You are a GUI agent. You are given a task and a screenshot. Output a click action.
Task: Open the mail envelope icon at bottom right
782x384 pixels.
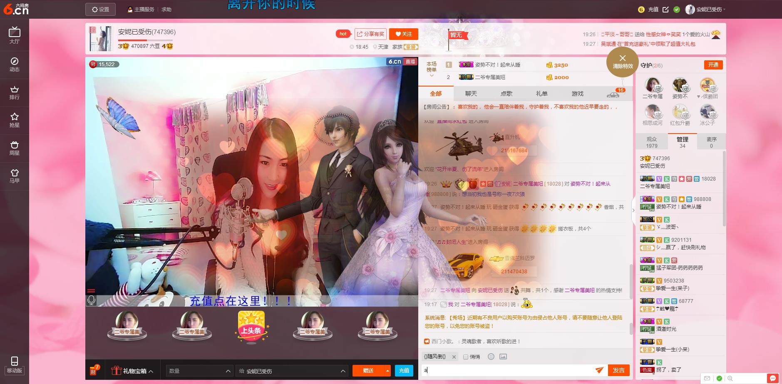pyautogui.click(x=707, y=378)
